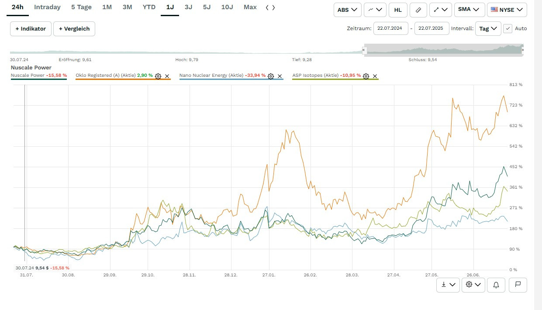
Task: Select the 1J timeframe tab
Action: pyautogui.click(x=170, y=7)
